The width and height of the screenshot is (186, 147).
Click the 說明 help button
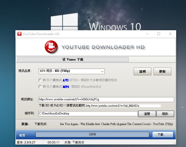click(x=143, y=72)
